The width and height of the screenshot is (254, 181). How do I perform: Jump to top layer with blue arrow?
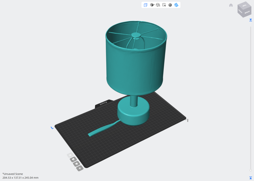(x=251, y=20)
